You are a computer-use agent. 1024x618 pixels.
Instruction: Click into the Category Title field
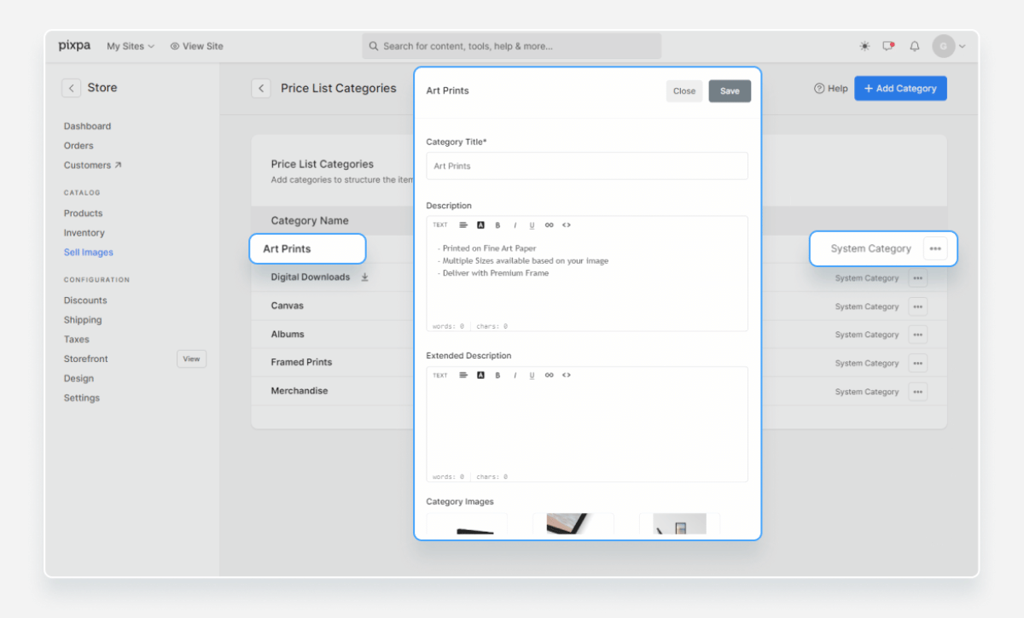pos(586,166)
